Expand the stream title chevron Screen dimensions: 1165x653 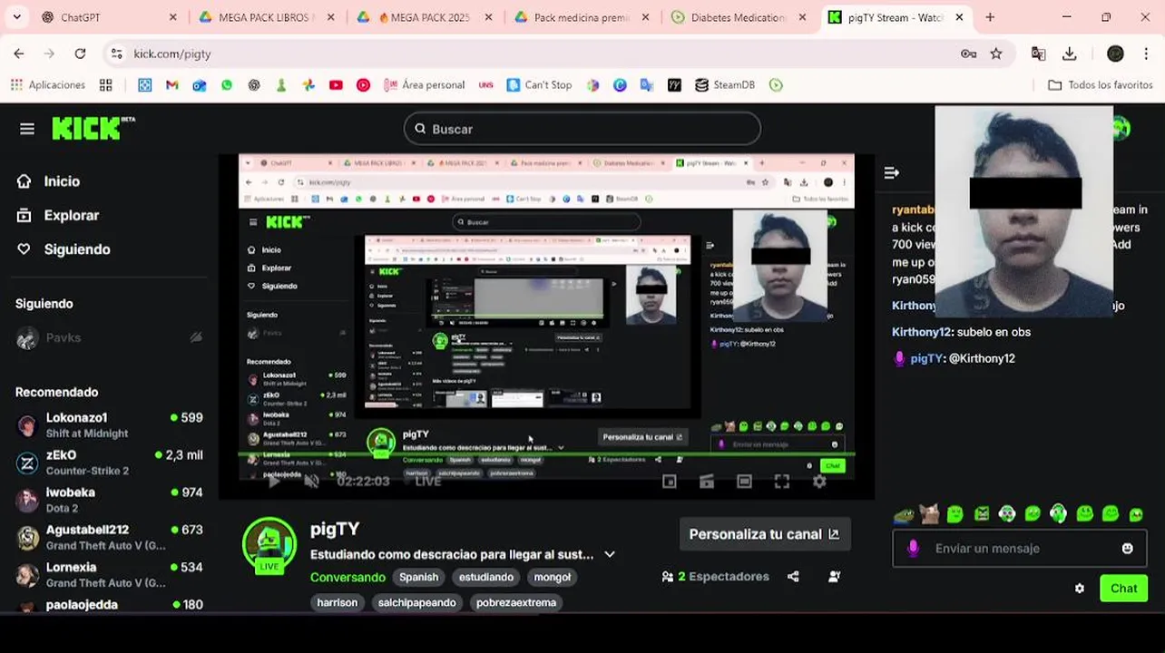click(x=610, y=554)
